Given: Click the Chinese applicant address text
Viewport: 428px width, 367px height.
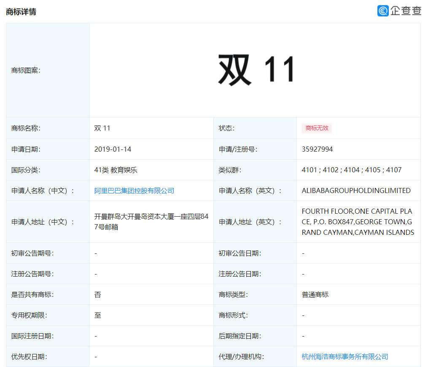Looking at the screenshot, I should click(x=151, y=222).
